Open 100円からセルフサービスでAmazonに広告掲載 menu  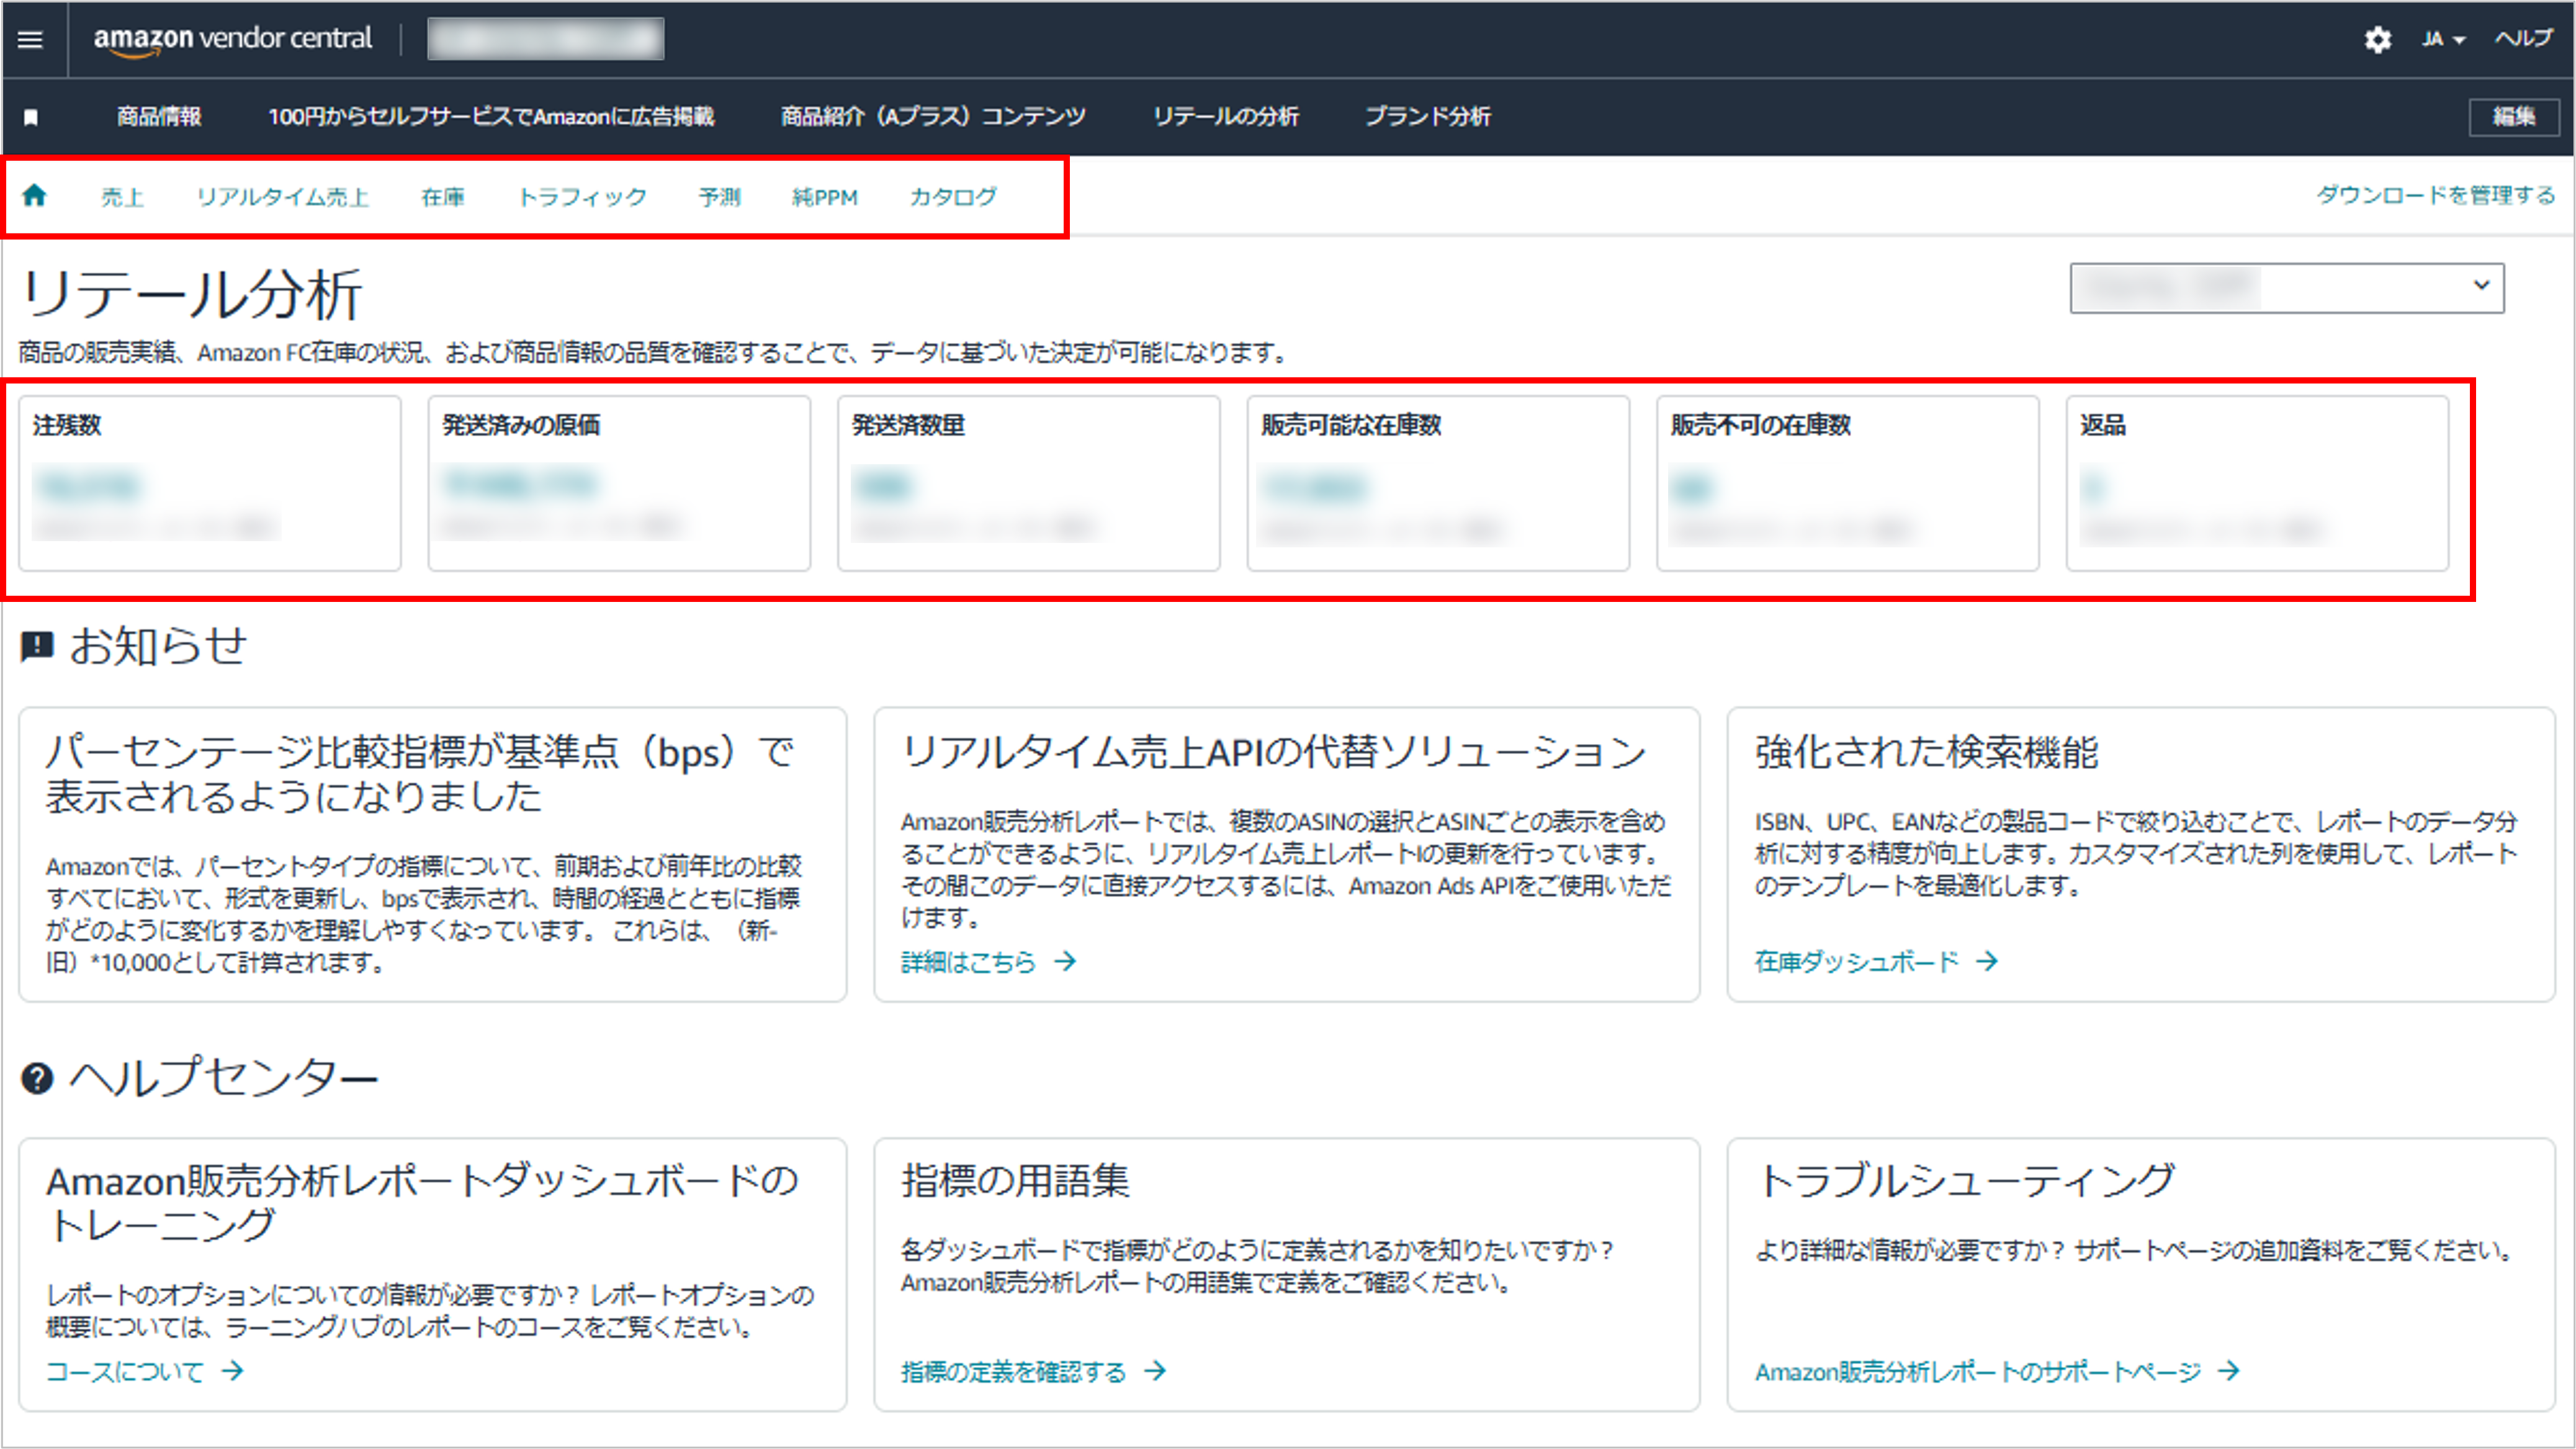pos(491,117)
